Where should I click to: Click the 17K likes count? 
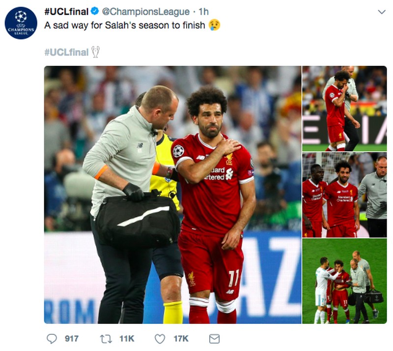(181, 339)
